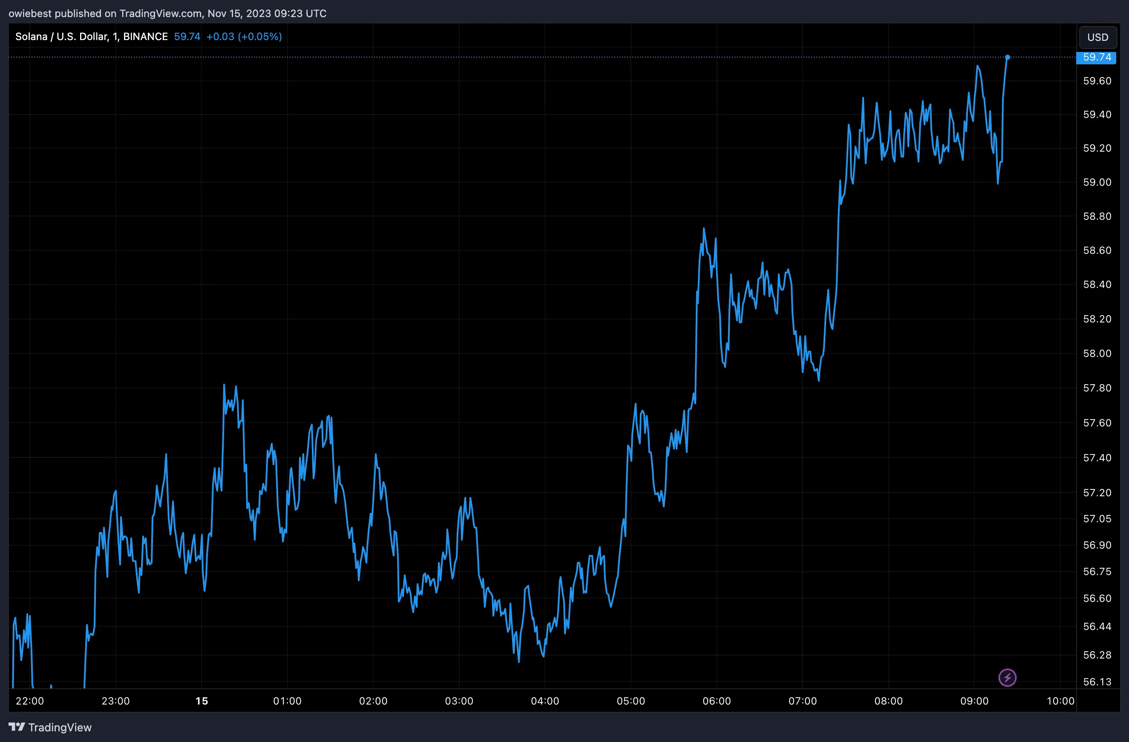
Task: Expand the symbol title for chart details
Action: [x=61, y=36]
